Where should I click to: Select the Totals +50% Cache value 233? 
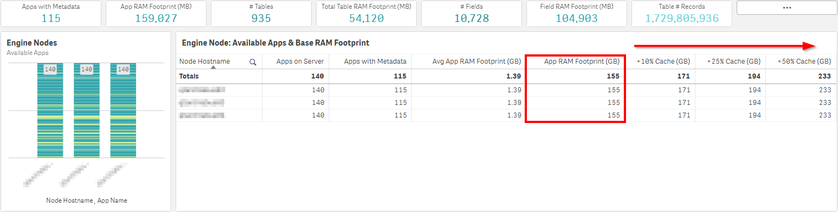coord(825,76)
